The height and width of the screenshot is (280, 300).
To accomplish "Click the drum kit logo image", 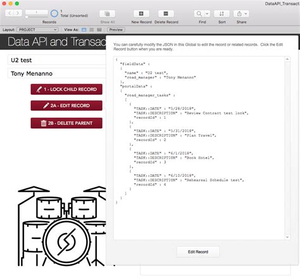I will click(62, 226).
